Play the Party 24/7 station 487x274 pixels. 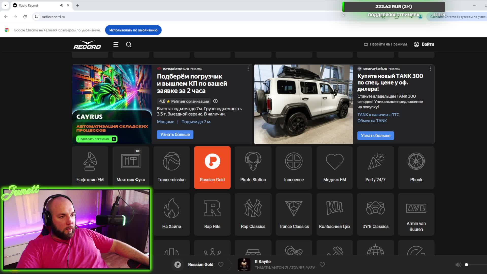click(375, 167)
